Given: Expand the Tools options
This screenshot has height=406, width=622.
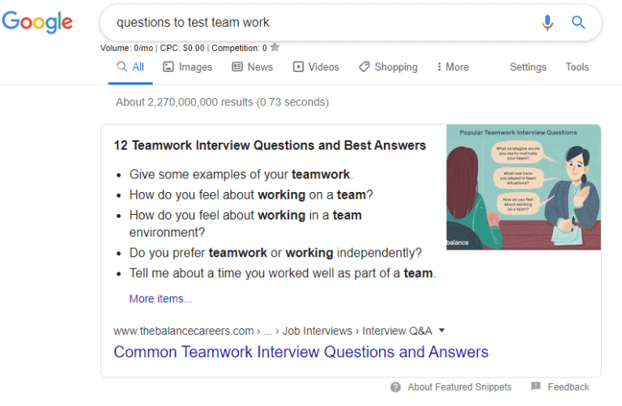Looking at the screenshot, I should [x=577, y=67].
